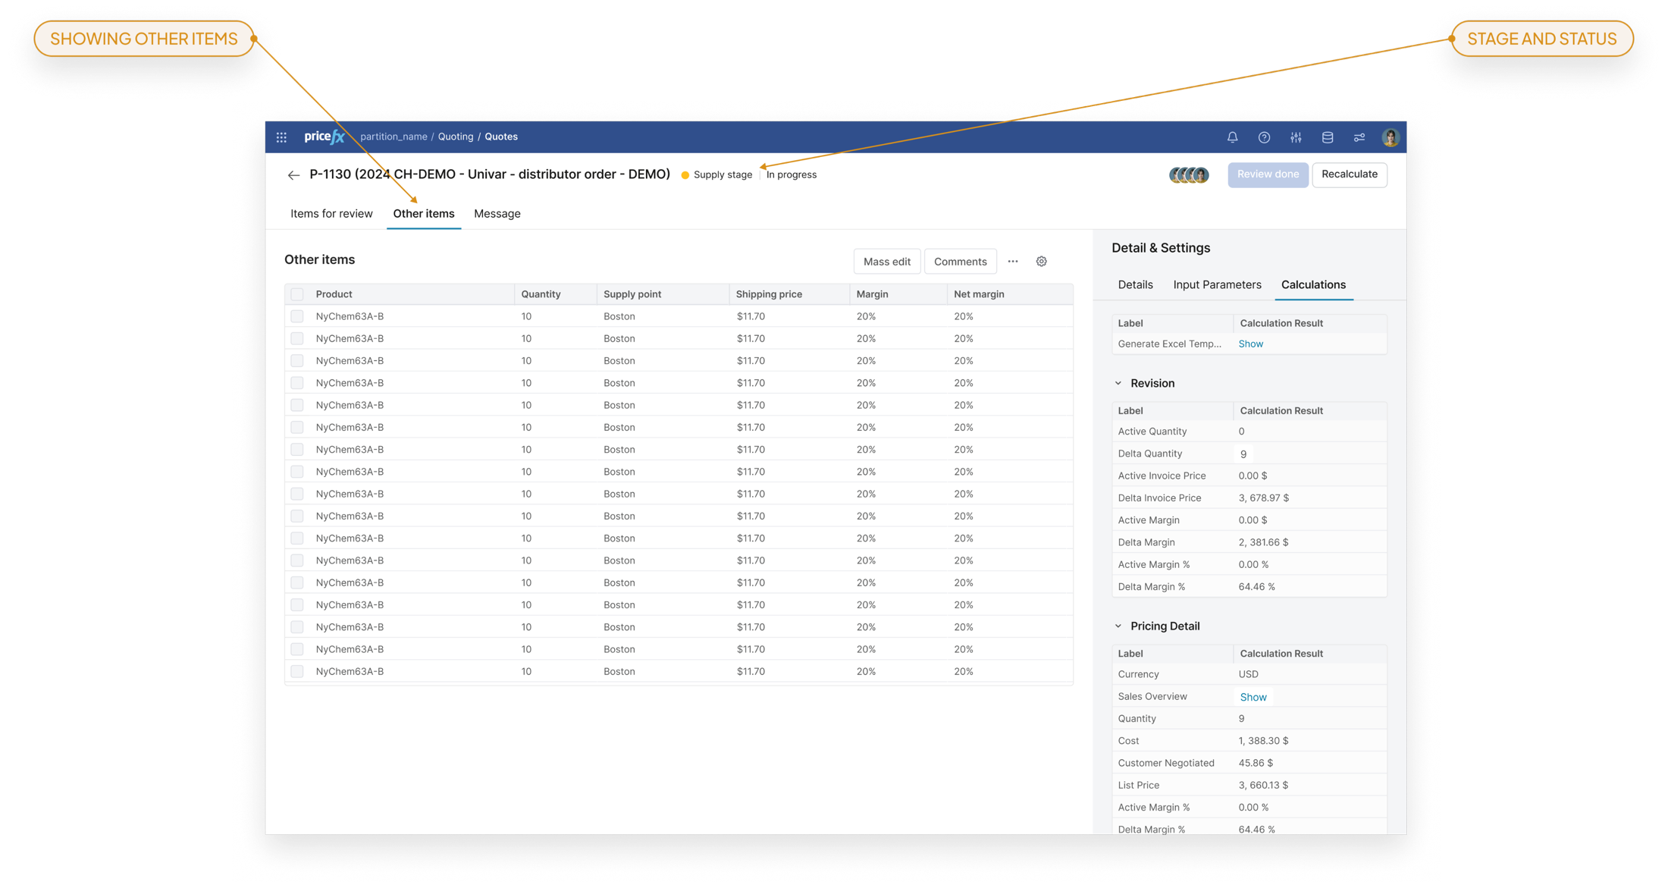The image size is (1668, 882).
Task: Click the reviewers avatar group
Action: (x=1189, y=175)
